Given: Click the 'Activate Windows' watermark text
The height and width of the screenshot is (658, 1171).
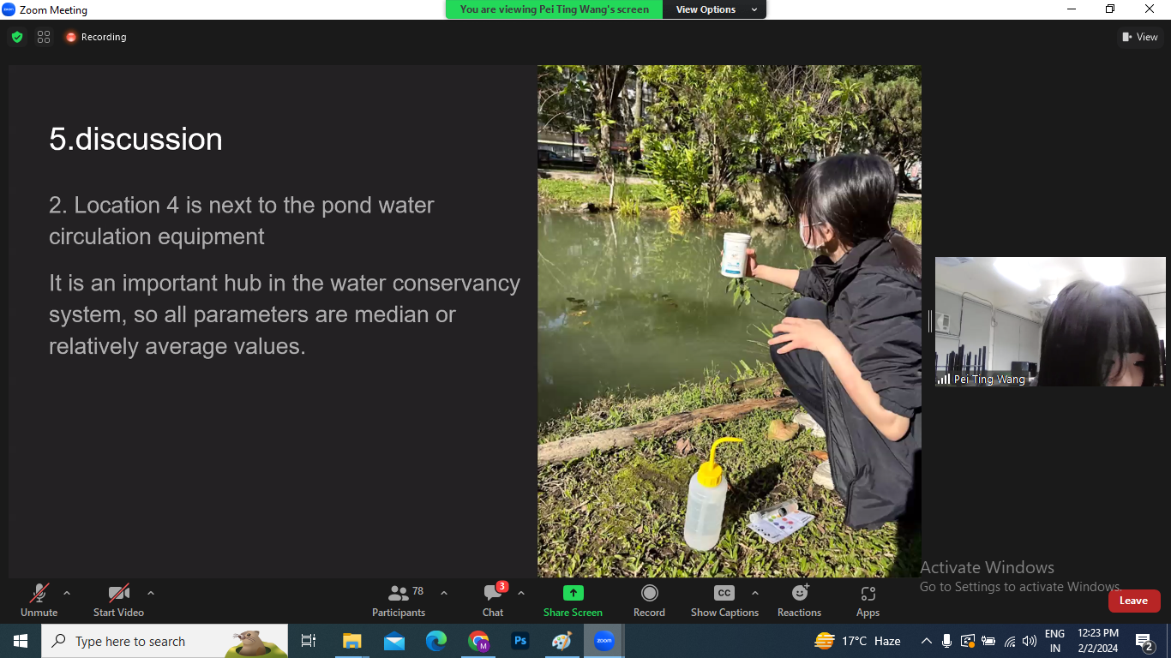Looking at the screenshot, I should pos(988,567).
